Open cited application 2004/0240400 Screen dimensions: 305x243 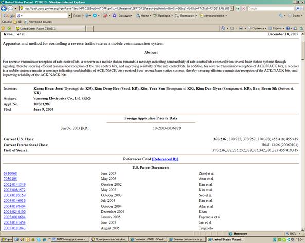[14, 212]
